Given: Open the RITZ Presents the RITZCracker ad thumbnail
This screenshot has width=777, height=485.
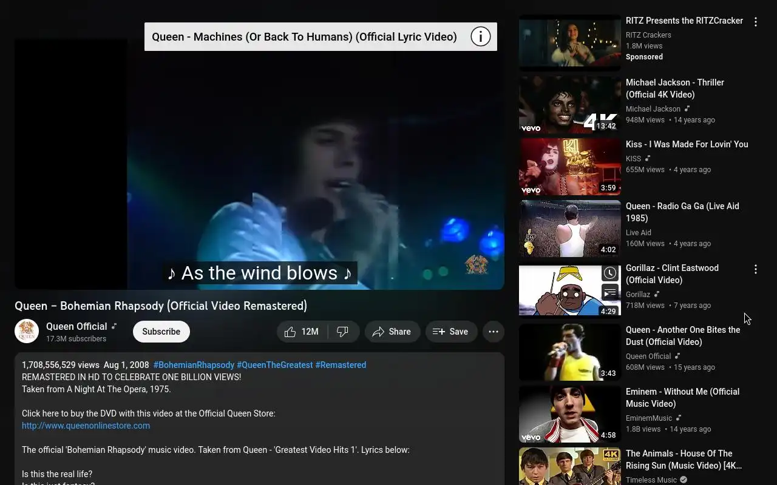Looking at the screenshot, I should [570, 43].
